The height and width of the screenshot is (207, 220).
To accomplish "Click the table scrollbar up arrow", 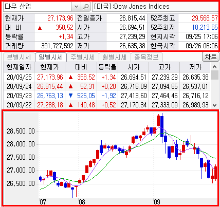I will coord(215,67).
